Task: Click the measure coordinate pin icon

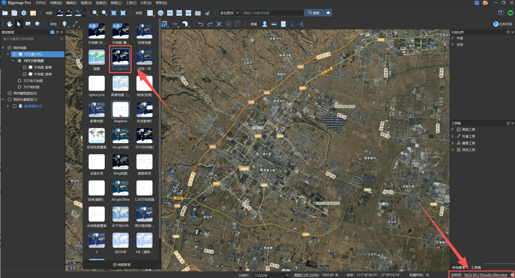Action: 265,24
